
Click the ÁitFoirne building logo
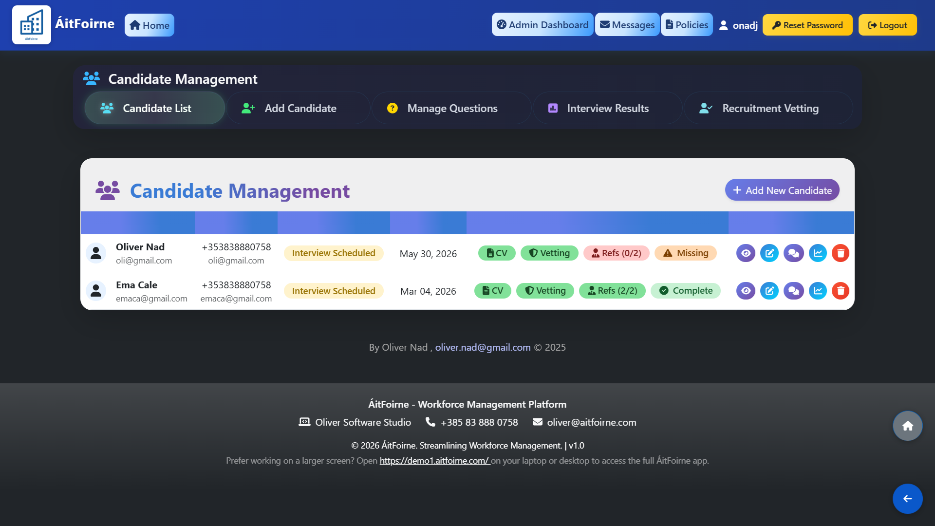32,25
